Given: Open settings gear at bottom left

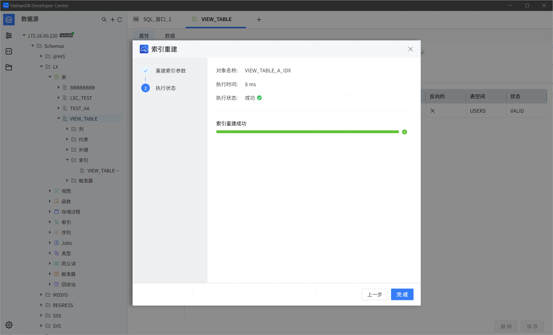Looking at the screenshot, I should click(x=9, y=325).
